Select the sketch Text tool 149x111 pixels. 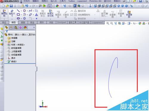click(36, 15)
